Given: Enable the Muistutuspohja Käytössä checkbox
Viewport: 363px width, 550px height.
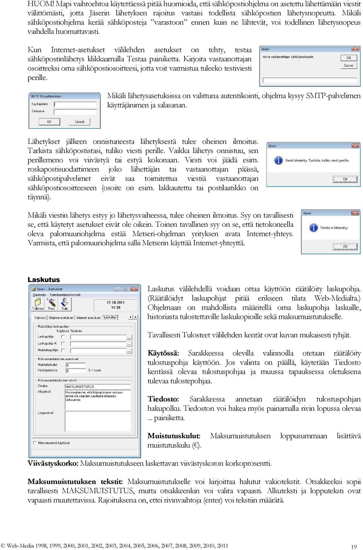Looking at the screenshot, I should pos(63,350).
